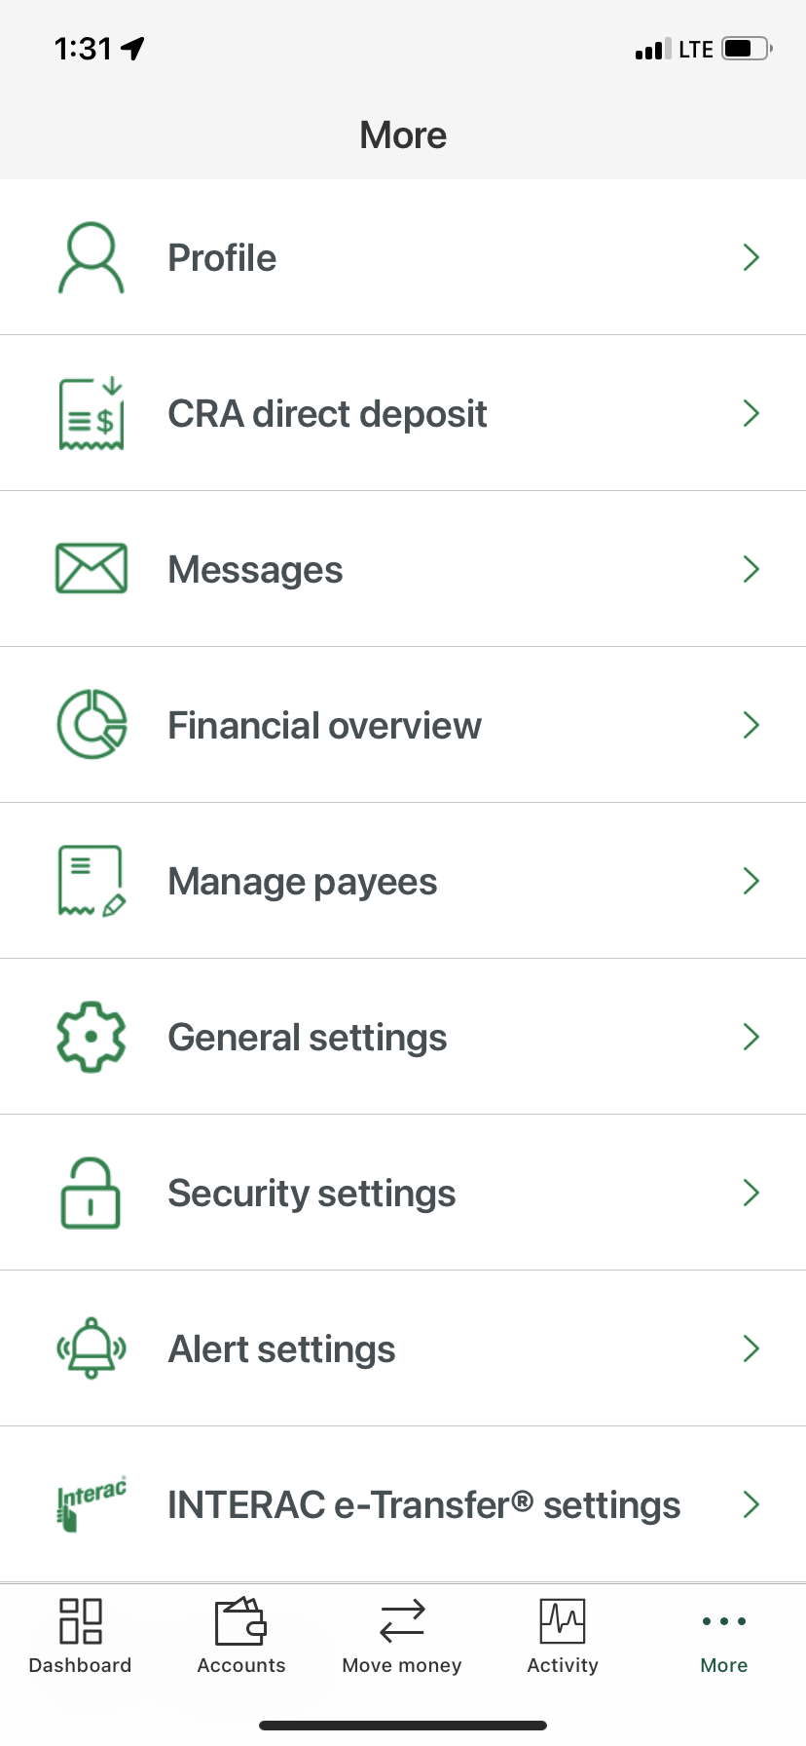Expand the Messages row chevron

(751, 569)
